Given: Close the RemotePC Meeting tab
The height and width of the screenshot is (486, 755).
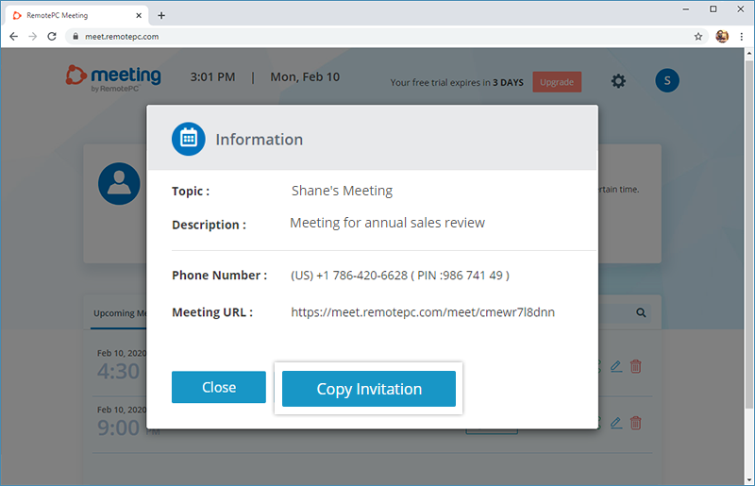Looking at the screenshot, I should (x=139, y=15).
